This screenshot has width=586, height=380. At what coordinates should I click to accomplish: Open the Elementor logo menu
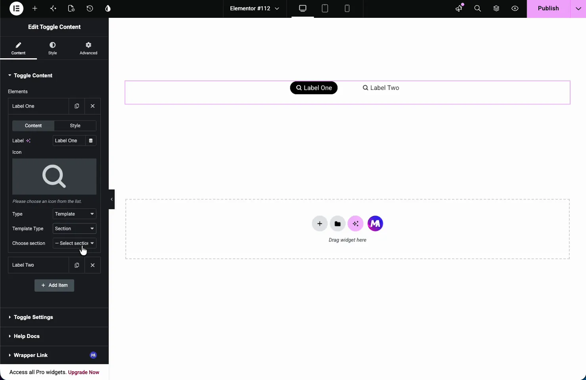click(16, 8)
